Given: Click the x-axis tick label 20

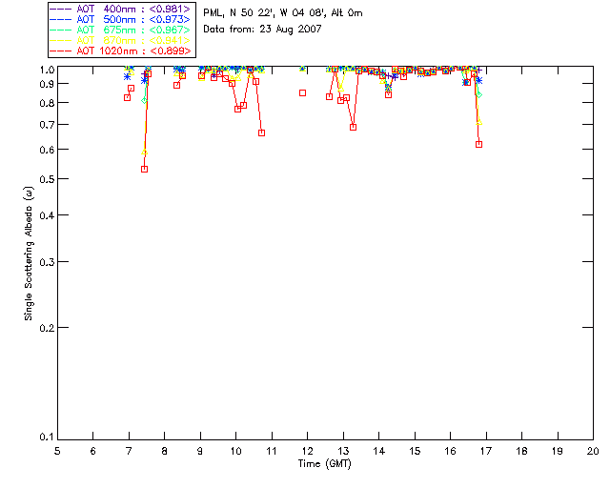Looking at the screenshot, I should coord(593,451).
